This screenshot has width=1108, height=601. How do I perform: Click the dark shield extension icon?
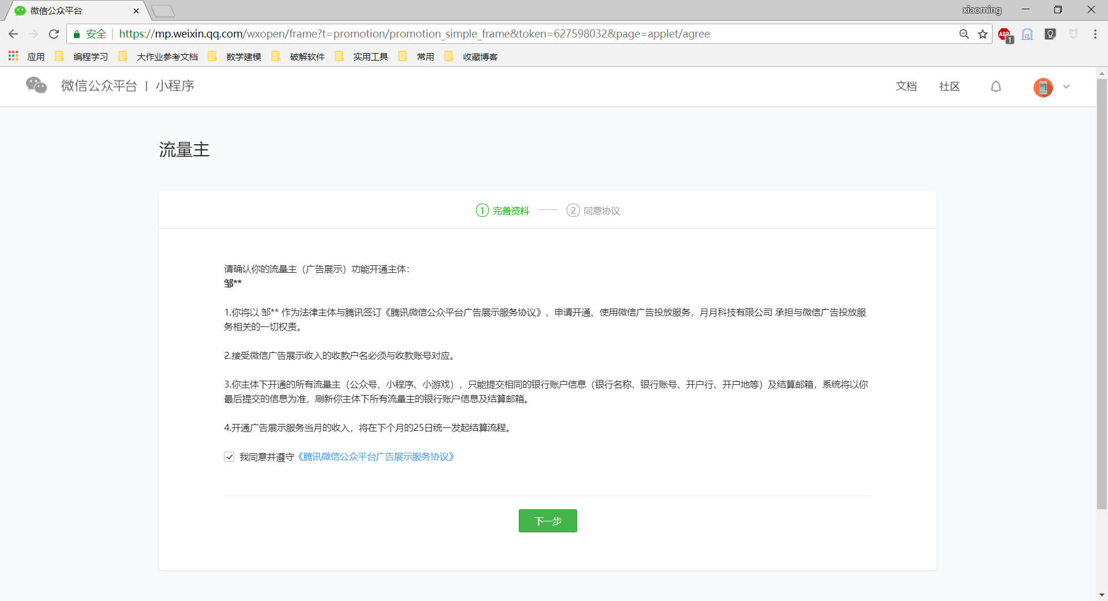pos(1050,34)
